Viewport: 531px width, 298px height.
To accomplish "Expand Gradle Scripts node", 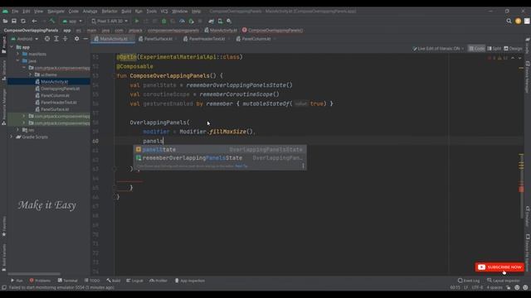I will tap(12, 137).
